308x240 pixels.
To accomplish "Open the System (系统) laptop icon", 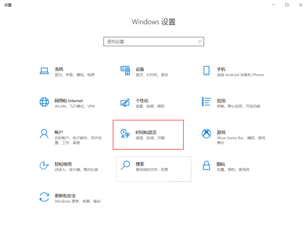I will [x=44, y=71].
